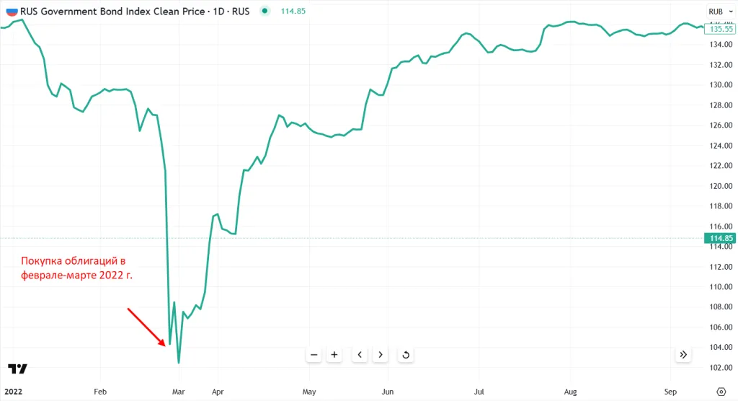The width and height of the screenshot is (738, 401).
Task: Jump to the latest bar with double-arrow
Action: click(x=683, y=355)
